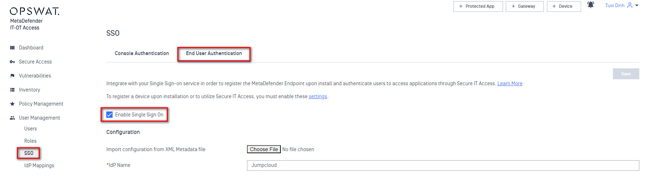This screenshot has height=176, width=646.
Task: Open the notifications bell
Action: click(590, 5)
